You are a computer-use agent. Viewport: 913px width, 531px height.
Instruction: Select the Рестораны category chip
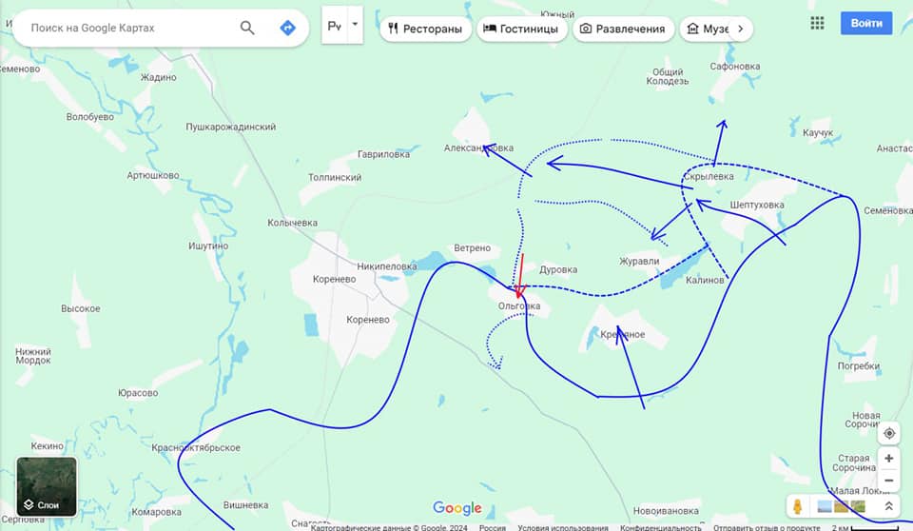click(426, 29)
